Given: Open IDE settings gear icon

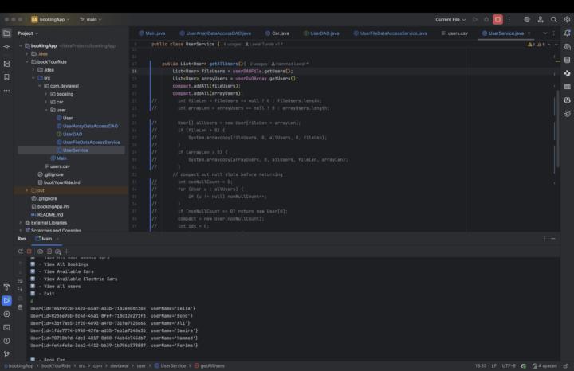Looking at the screenshot, I should pyautogui.click(x=567, y=19).
